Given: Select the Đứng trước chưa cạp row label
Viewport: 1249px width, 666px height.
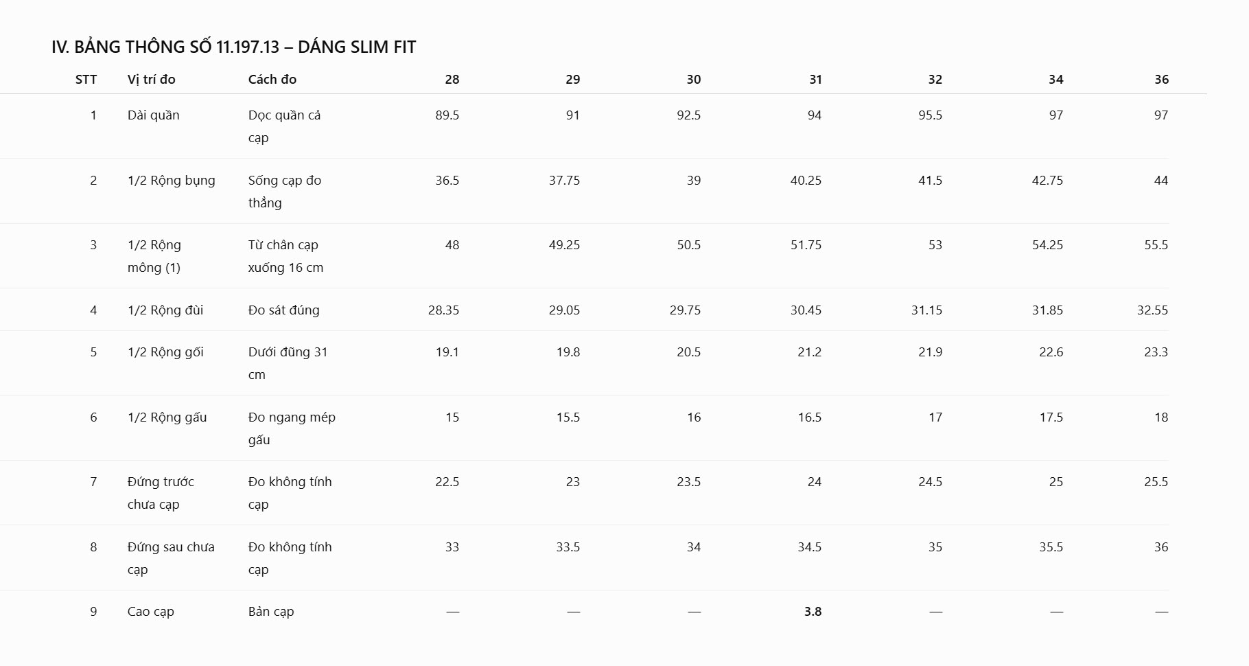Looking at the screenshot, I should (161, 493).
